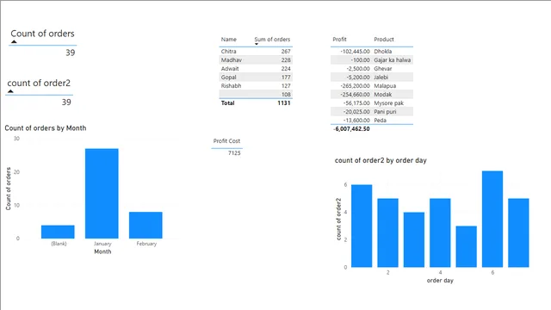
Task: Click the 224 orders value
Action: (x=286, y=69)
